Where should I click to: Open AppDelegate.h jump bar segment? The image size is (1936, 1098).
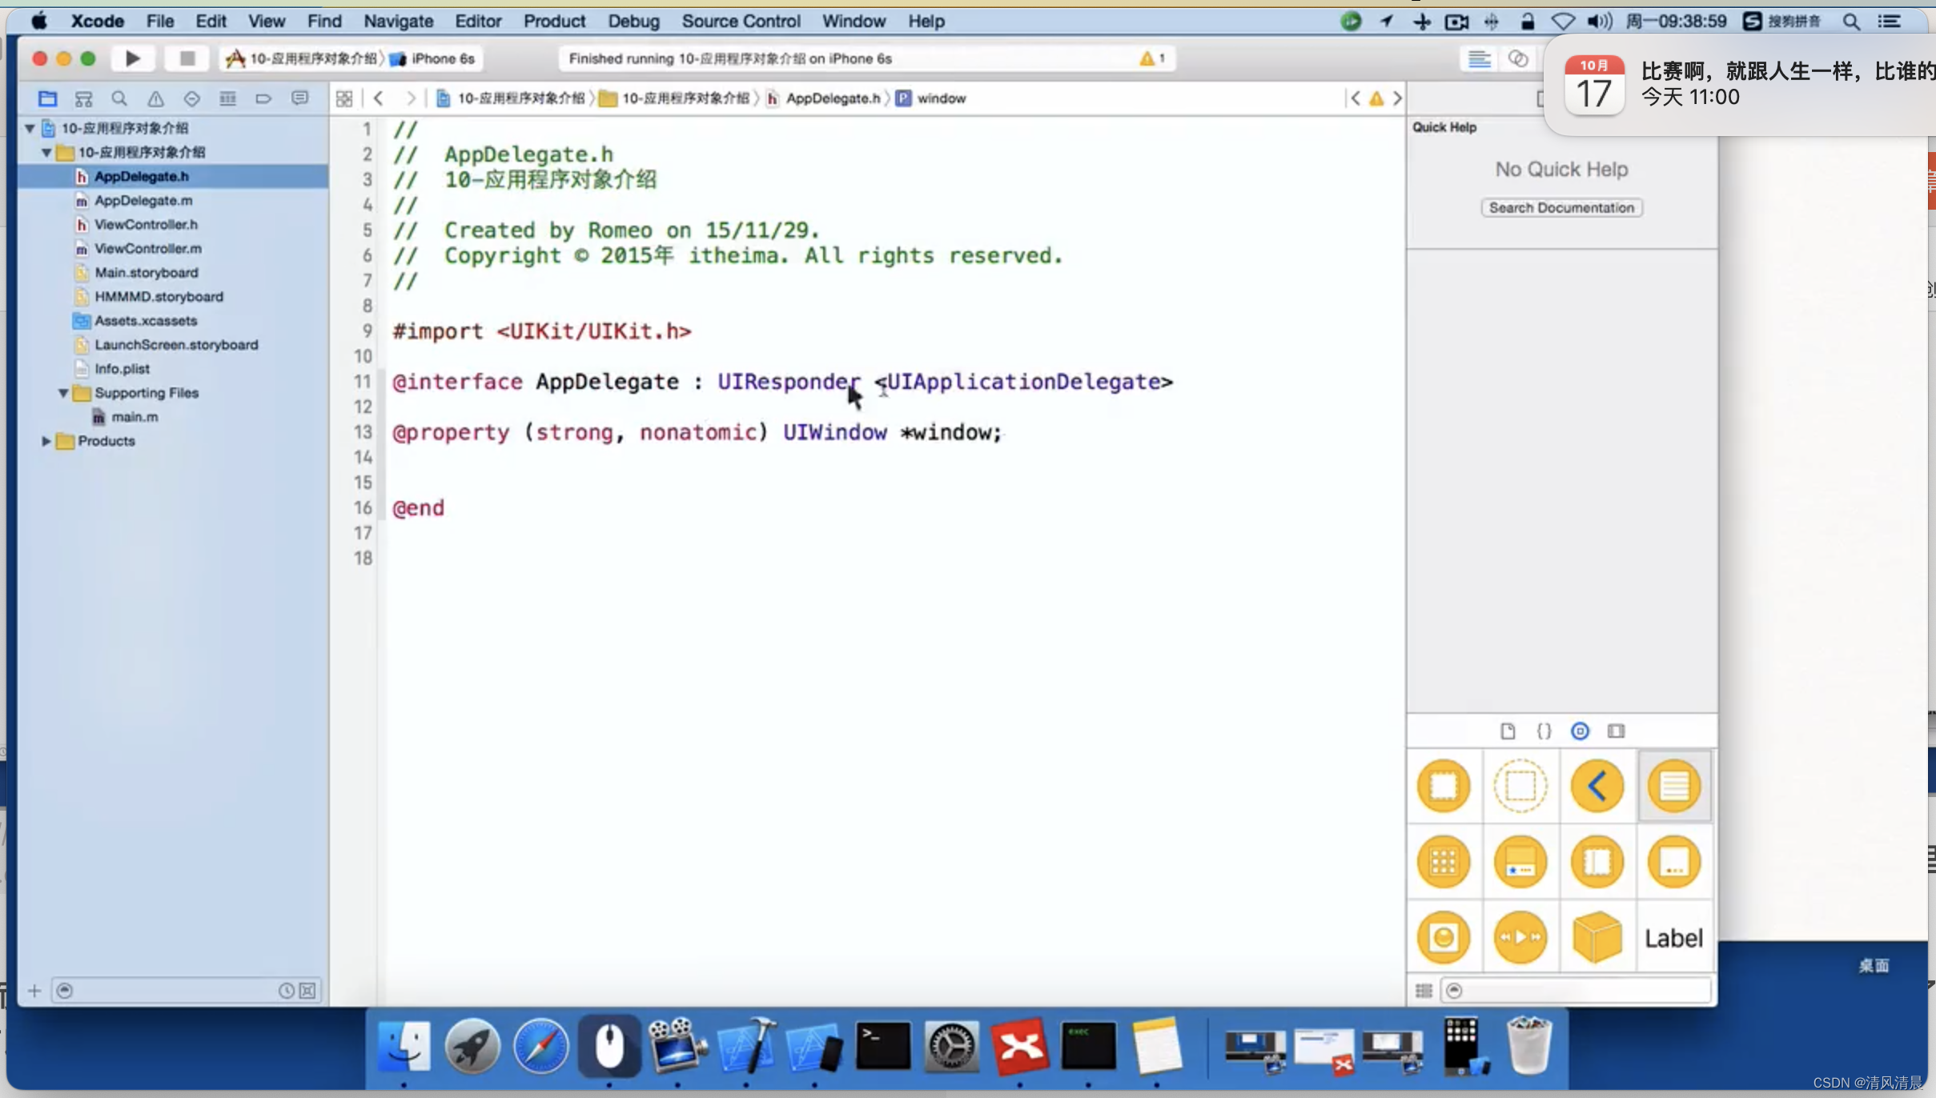823,98
